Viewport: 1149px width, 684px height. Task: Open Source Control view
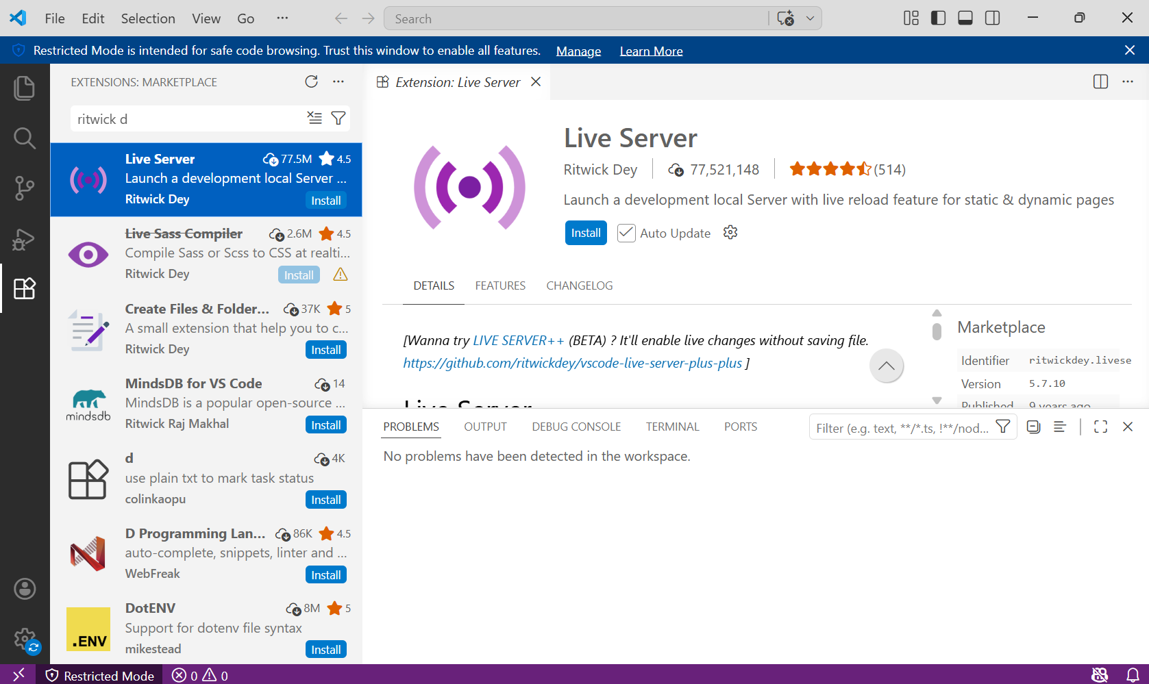tap(25, 188)
